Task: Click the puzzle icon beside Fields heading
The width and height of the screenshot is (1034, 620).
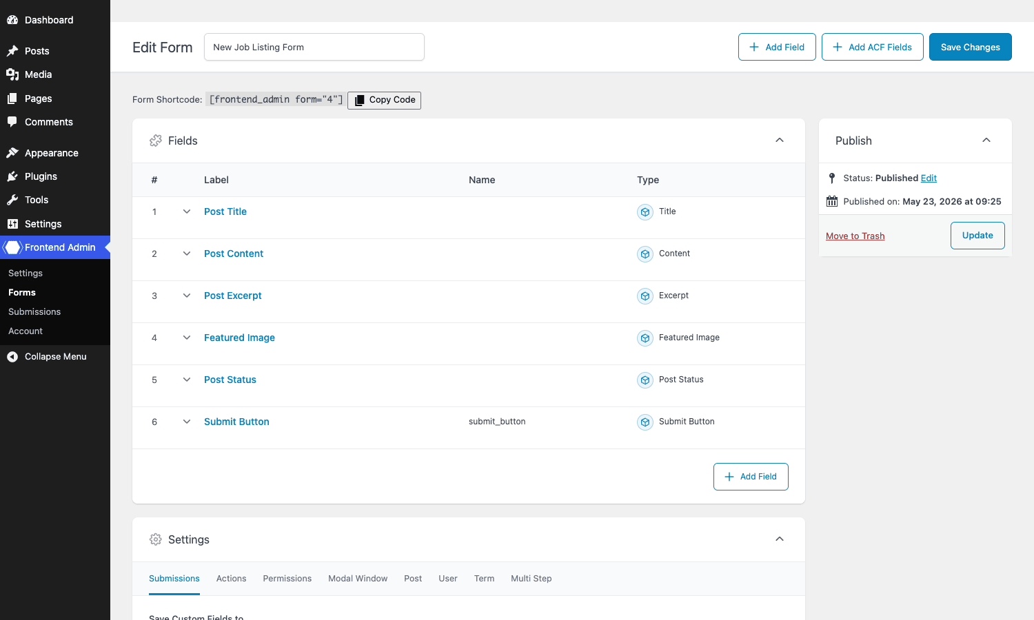Action: click(156, 141)
